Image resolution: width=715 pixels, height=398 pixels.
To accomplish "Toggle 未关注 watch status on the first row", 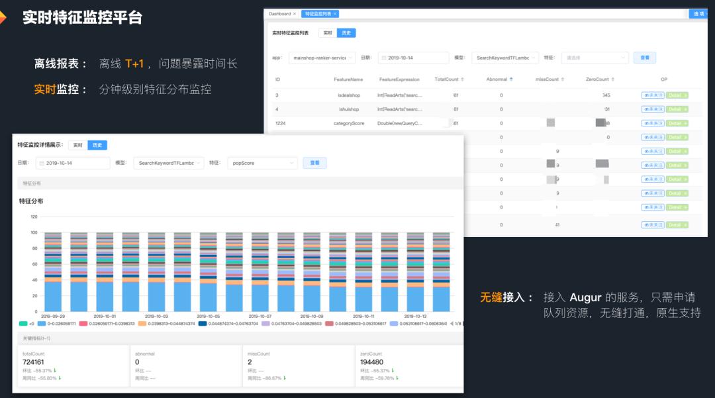I will point(653,95).
